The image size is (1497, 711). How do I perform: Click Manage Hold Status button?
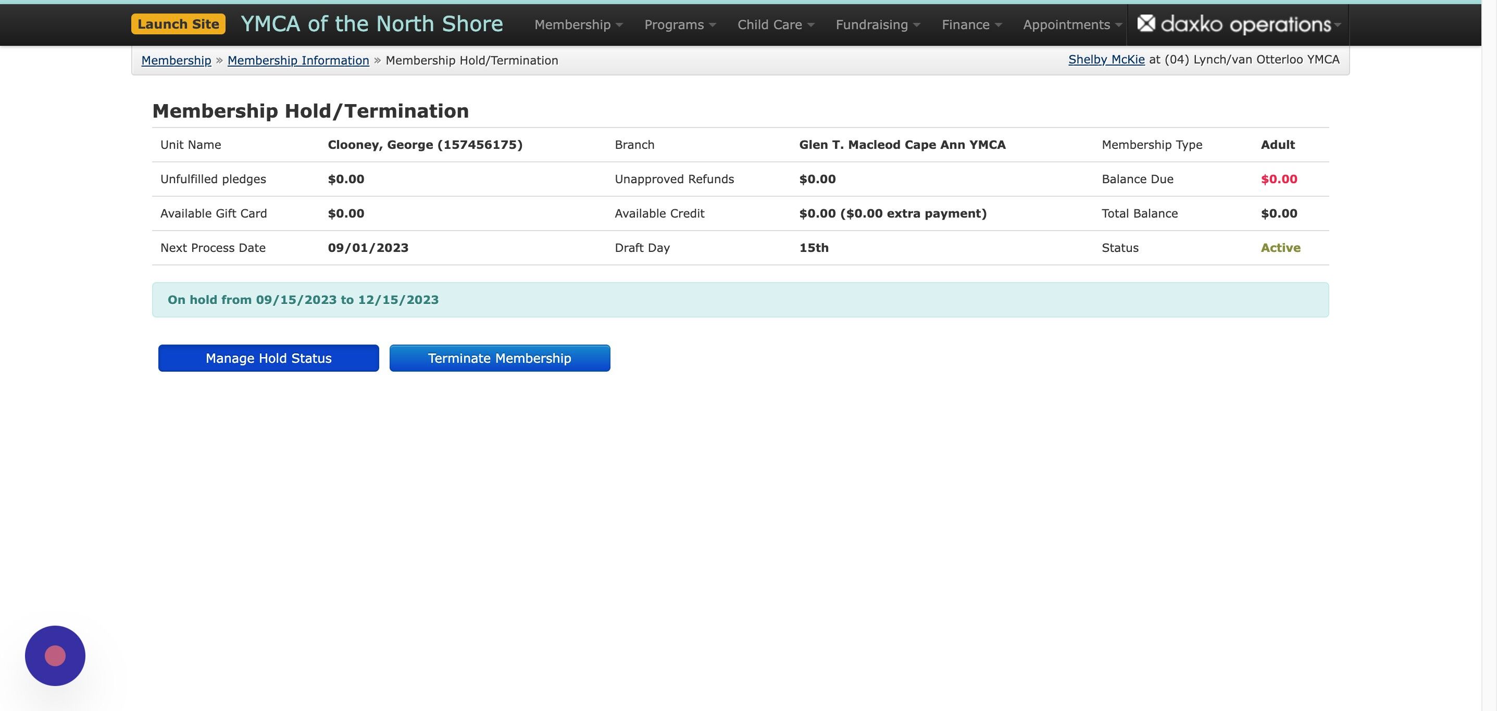pyautogui.click(x=268, y=358)
